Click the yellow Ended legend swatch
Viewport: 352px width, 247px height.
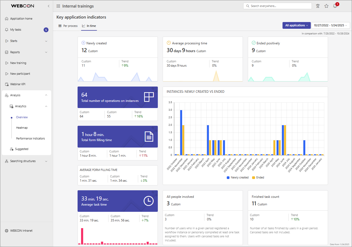(253, 177)
